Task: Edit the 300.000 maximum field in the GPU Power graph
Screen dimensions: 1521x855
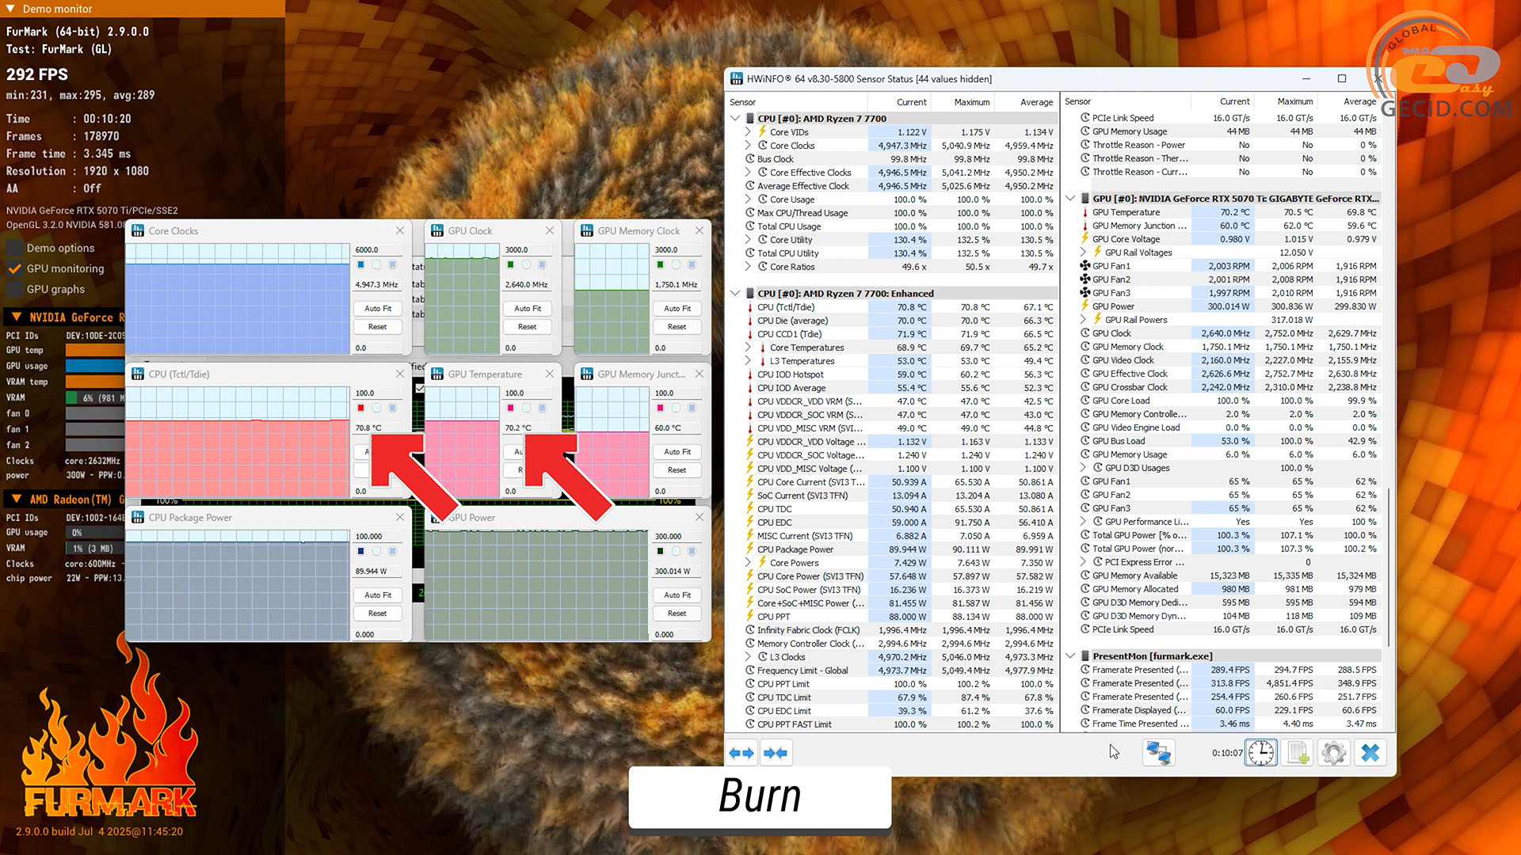Action: click(677, 536)
